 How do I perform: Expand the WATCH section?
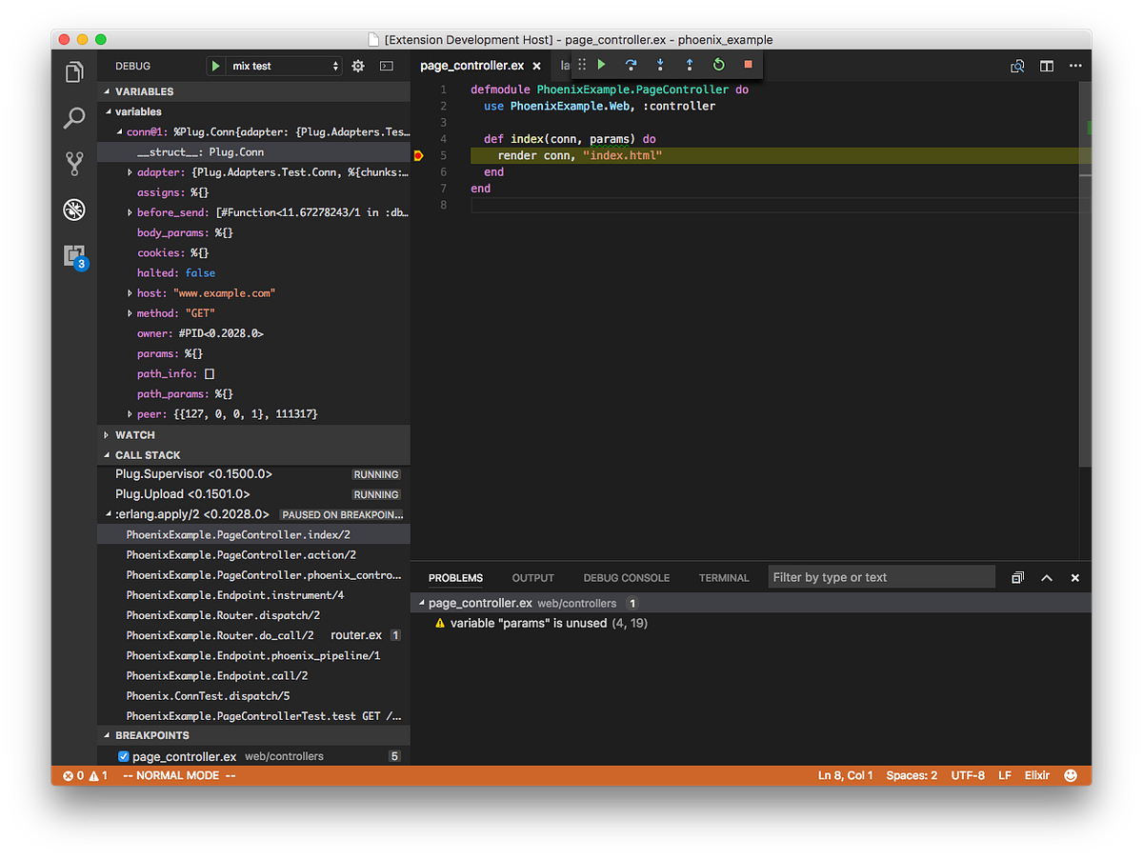(134, 434)
